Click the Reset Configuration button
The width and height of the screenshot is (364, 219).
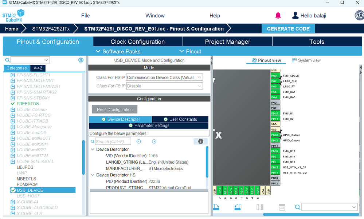(115, 109)
